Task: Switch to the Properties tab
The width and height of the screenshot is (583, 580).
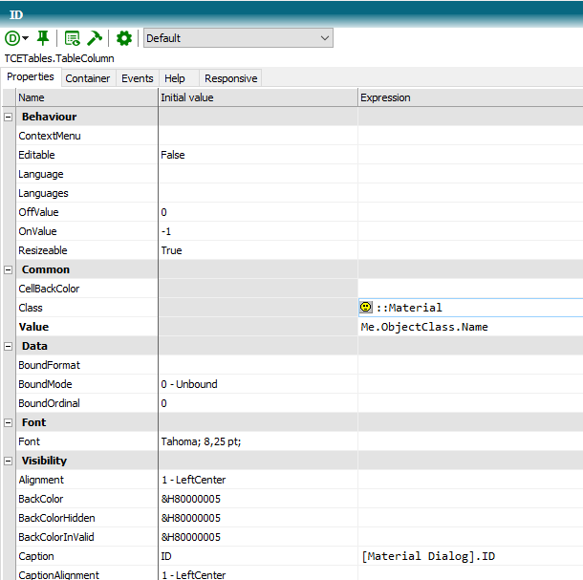Action: pyautogui.click(x=31, y=77)
